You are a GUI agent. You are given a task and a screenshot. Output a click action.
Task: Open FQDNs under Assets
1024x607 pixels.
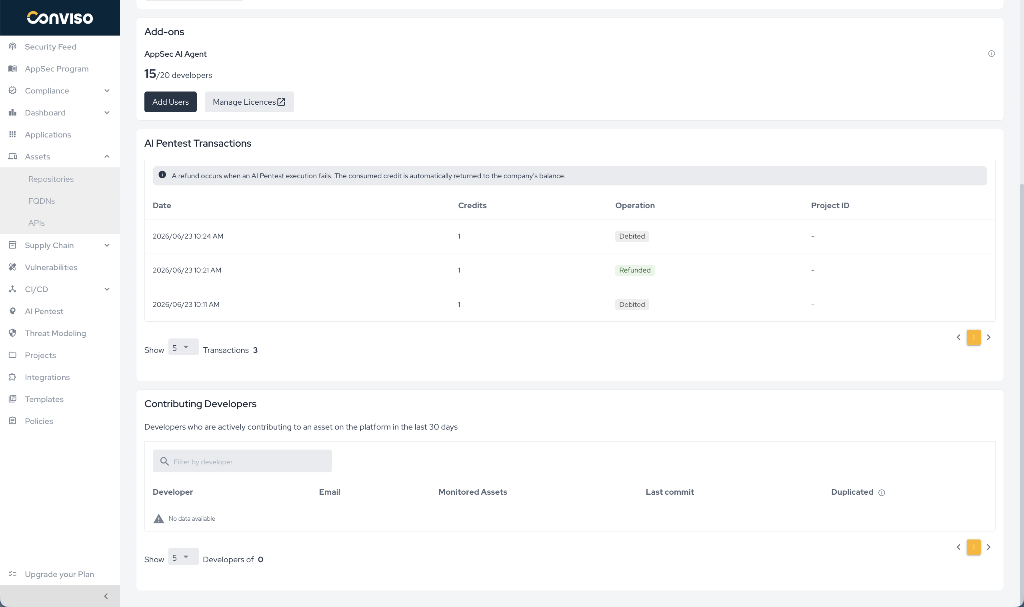41,201
